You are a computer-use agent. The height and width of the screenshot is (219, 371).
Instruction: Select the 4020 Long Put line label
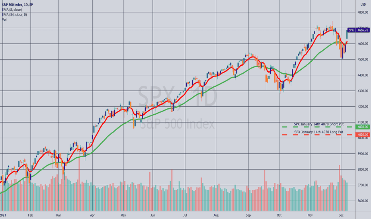click(x=318, y=132)
